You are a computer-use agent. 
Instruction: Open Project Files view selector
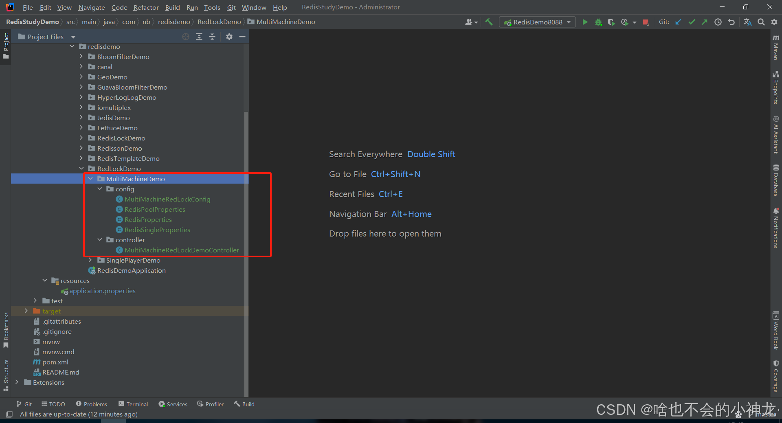47,37
